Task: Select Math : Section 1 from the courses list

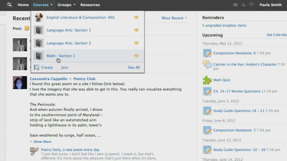Action: pyautogui.click(x=61, y=56)
